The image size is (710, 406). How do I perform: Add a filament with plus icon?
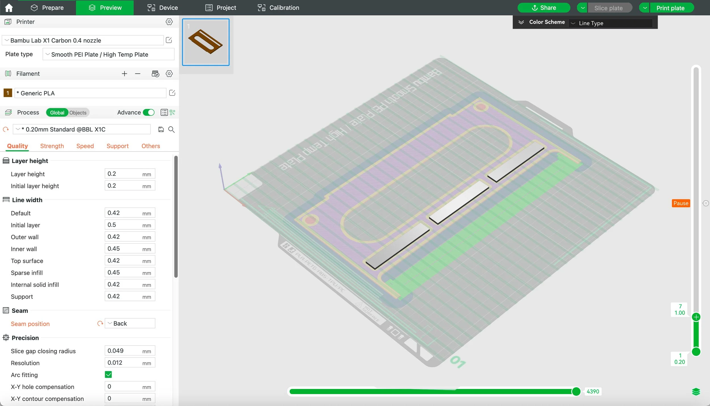124,74
